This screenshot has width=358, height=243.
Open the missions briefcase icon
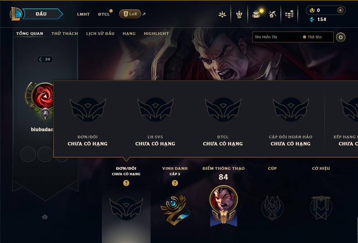point(256,14)
